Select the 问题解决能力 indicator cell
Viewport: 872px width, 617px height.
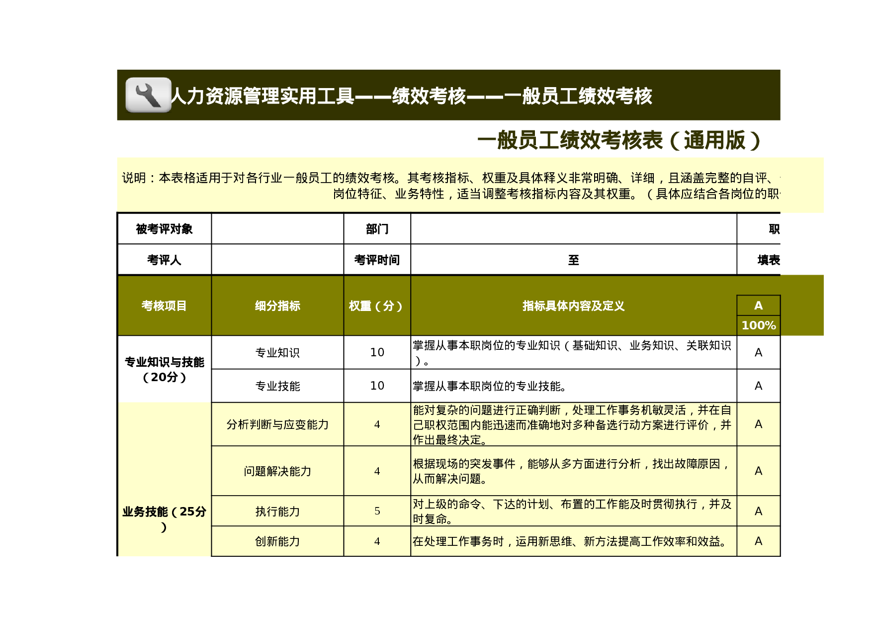(x=277, y=470)
